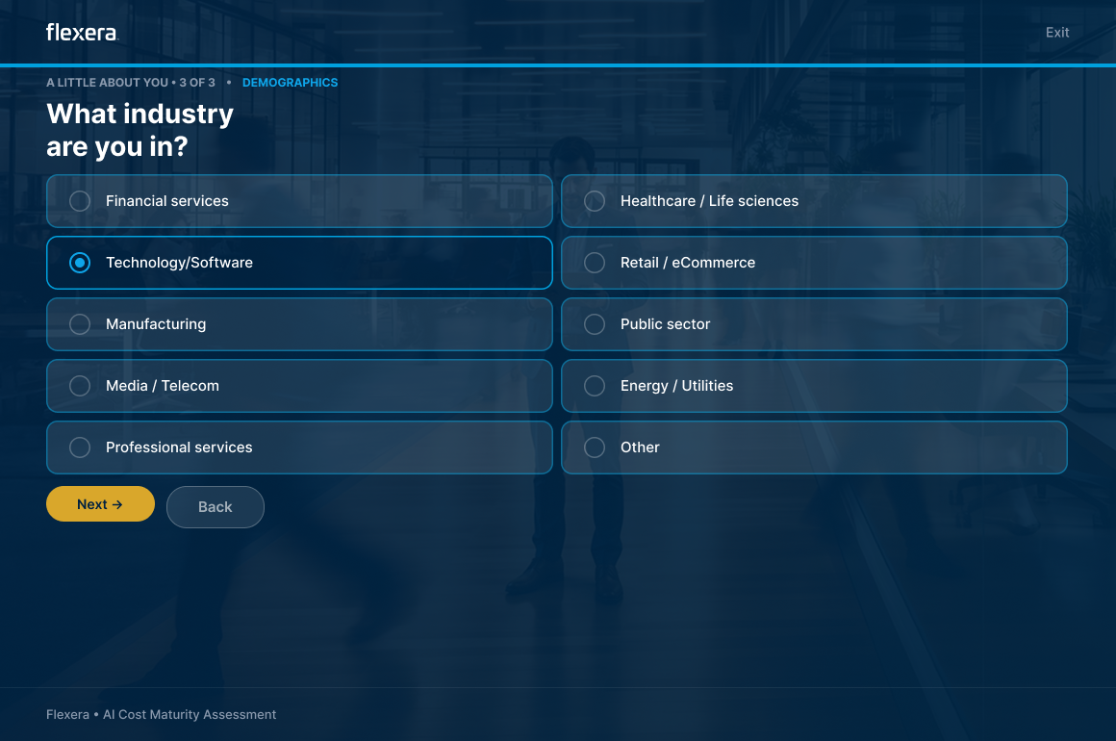
Task: Select the Financial services radio option
Action: 299,201
